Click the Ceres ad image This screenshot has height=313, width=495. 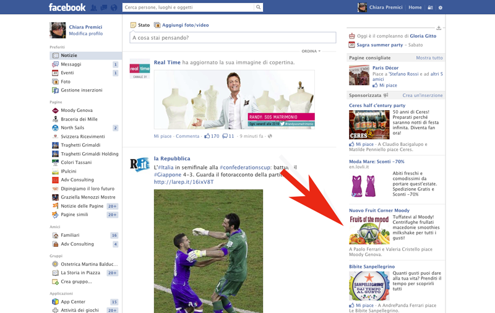[369, 124]
